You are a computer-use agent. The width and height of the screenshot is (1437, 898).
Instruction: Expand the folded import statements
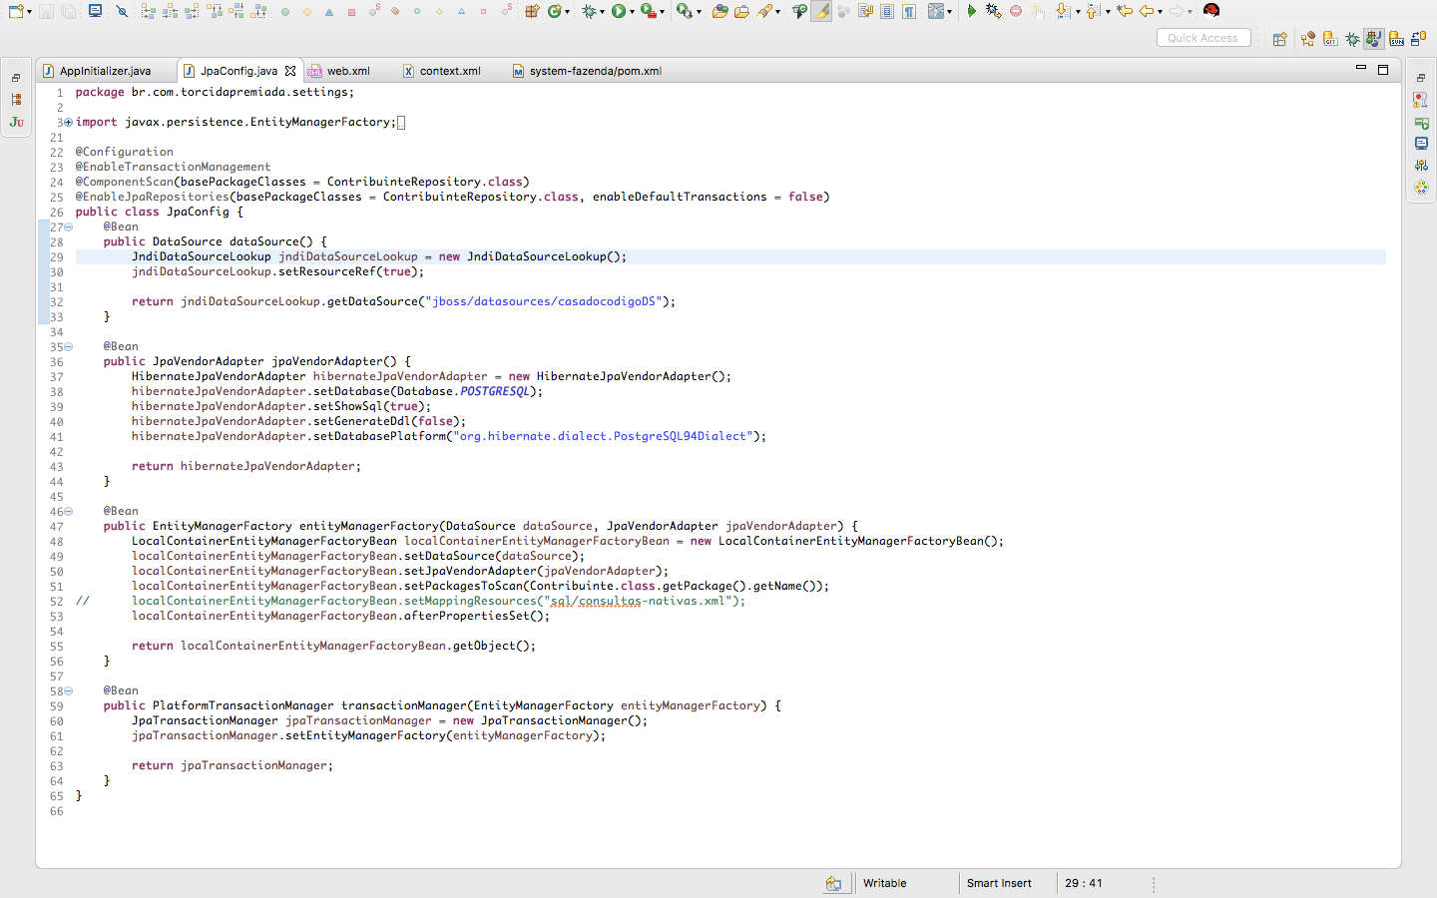(x=68, y=122)
